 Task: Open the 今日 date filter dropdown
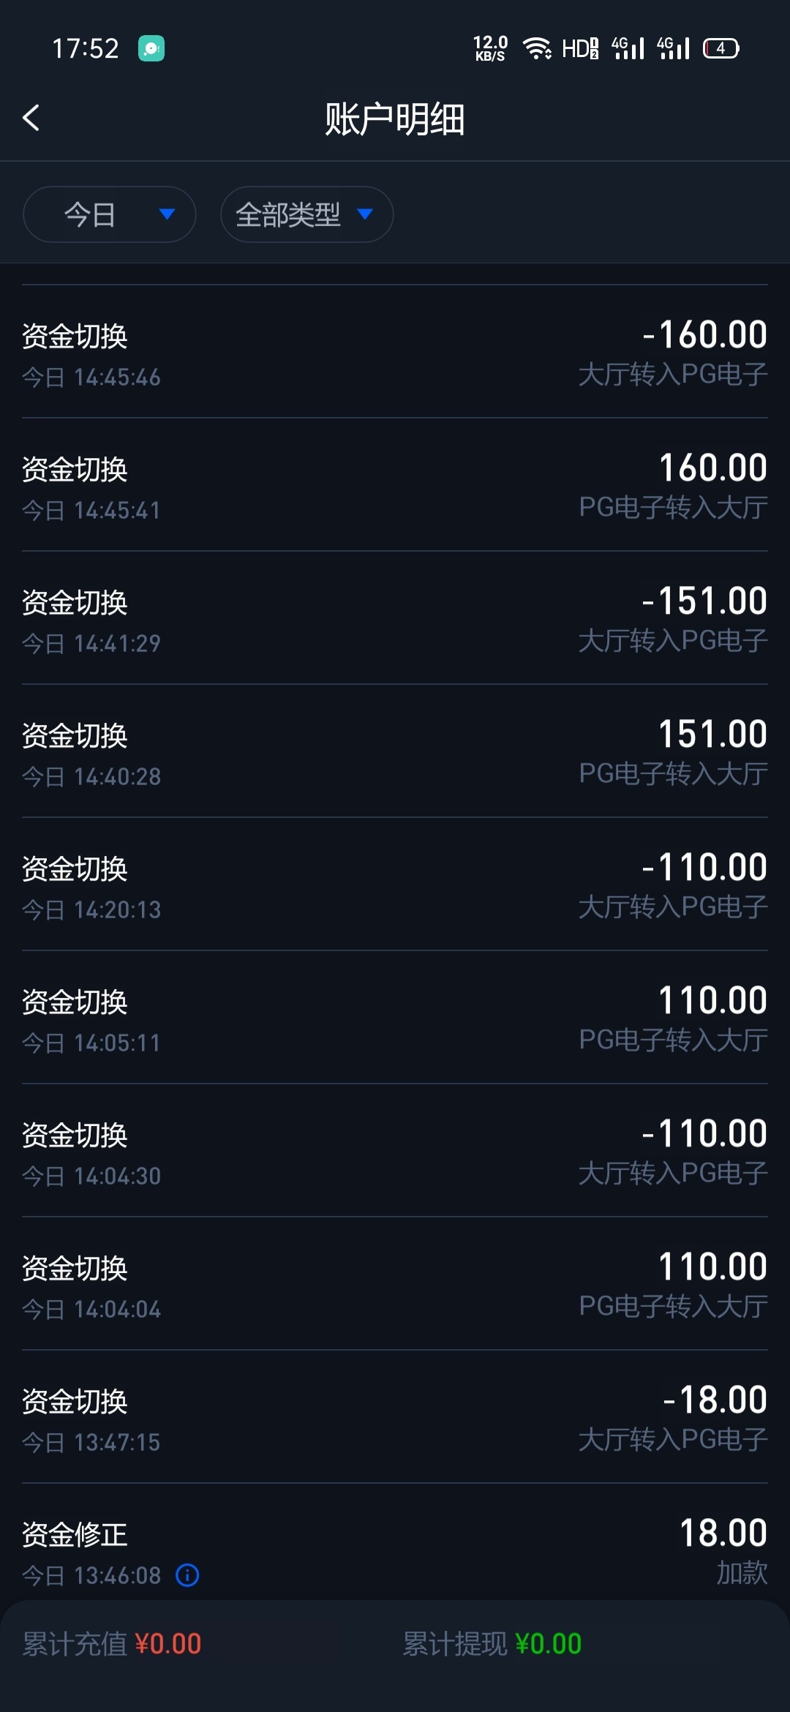(110, 214)
